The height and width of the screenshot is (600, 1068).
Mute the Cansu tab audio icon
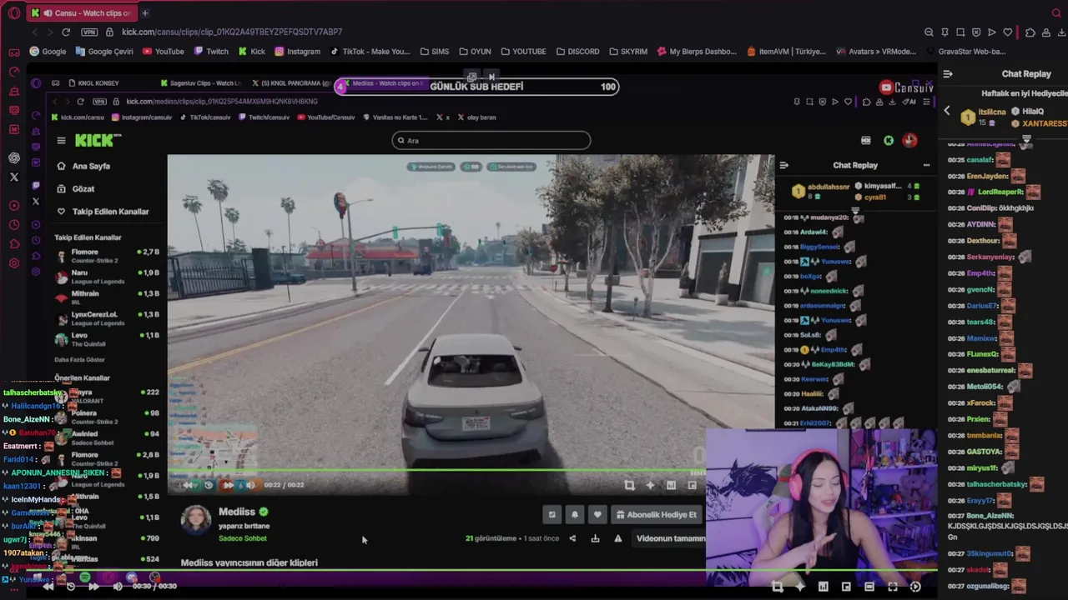(x=48, y=13)
